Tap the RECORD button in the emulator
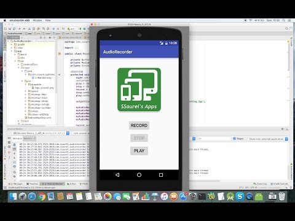The height and width of the screenshot is (221, 295). pos(139,125)
